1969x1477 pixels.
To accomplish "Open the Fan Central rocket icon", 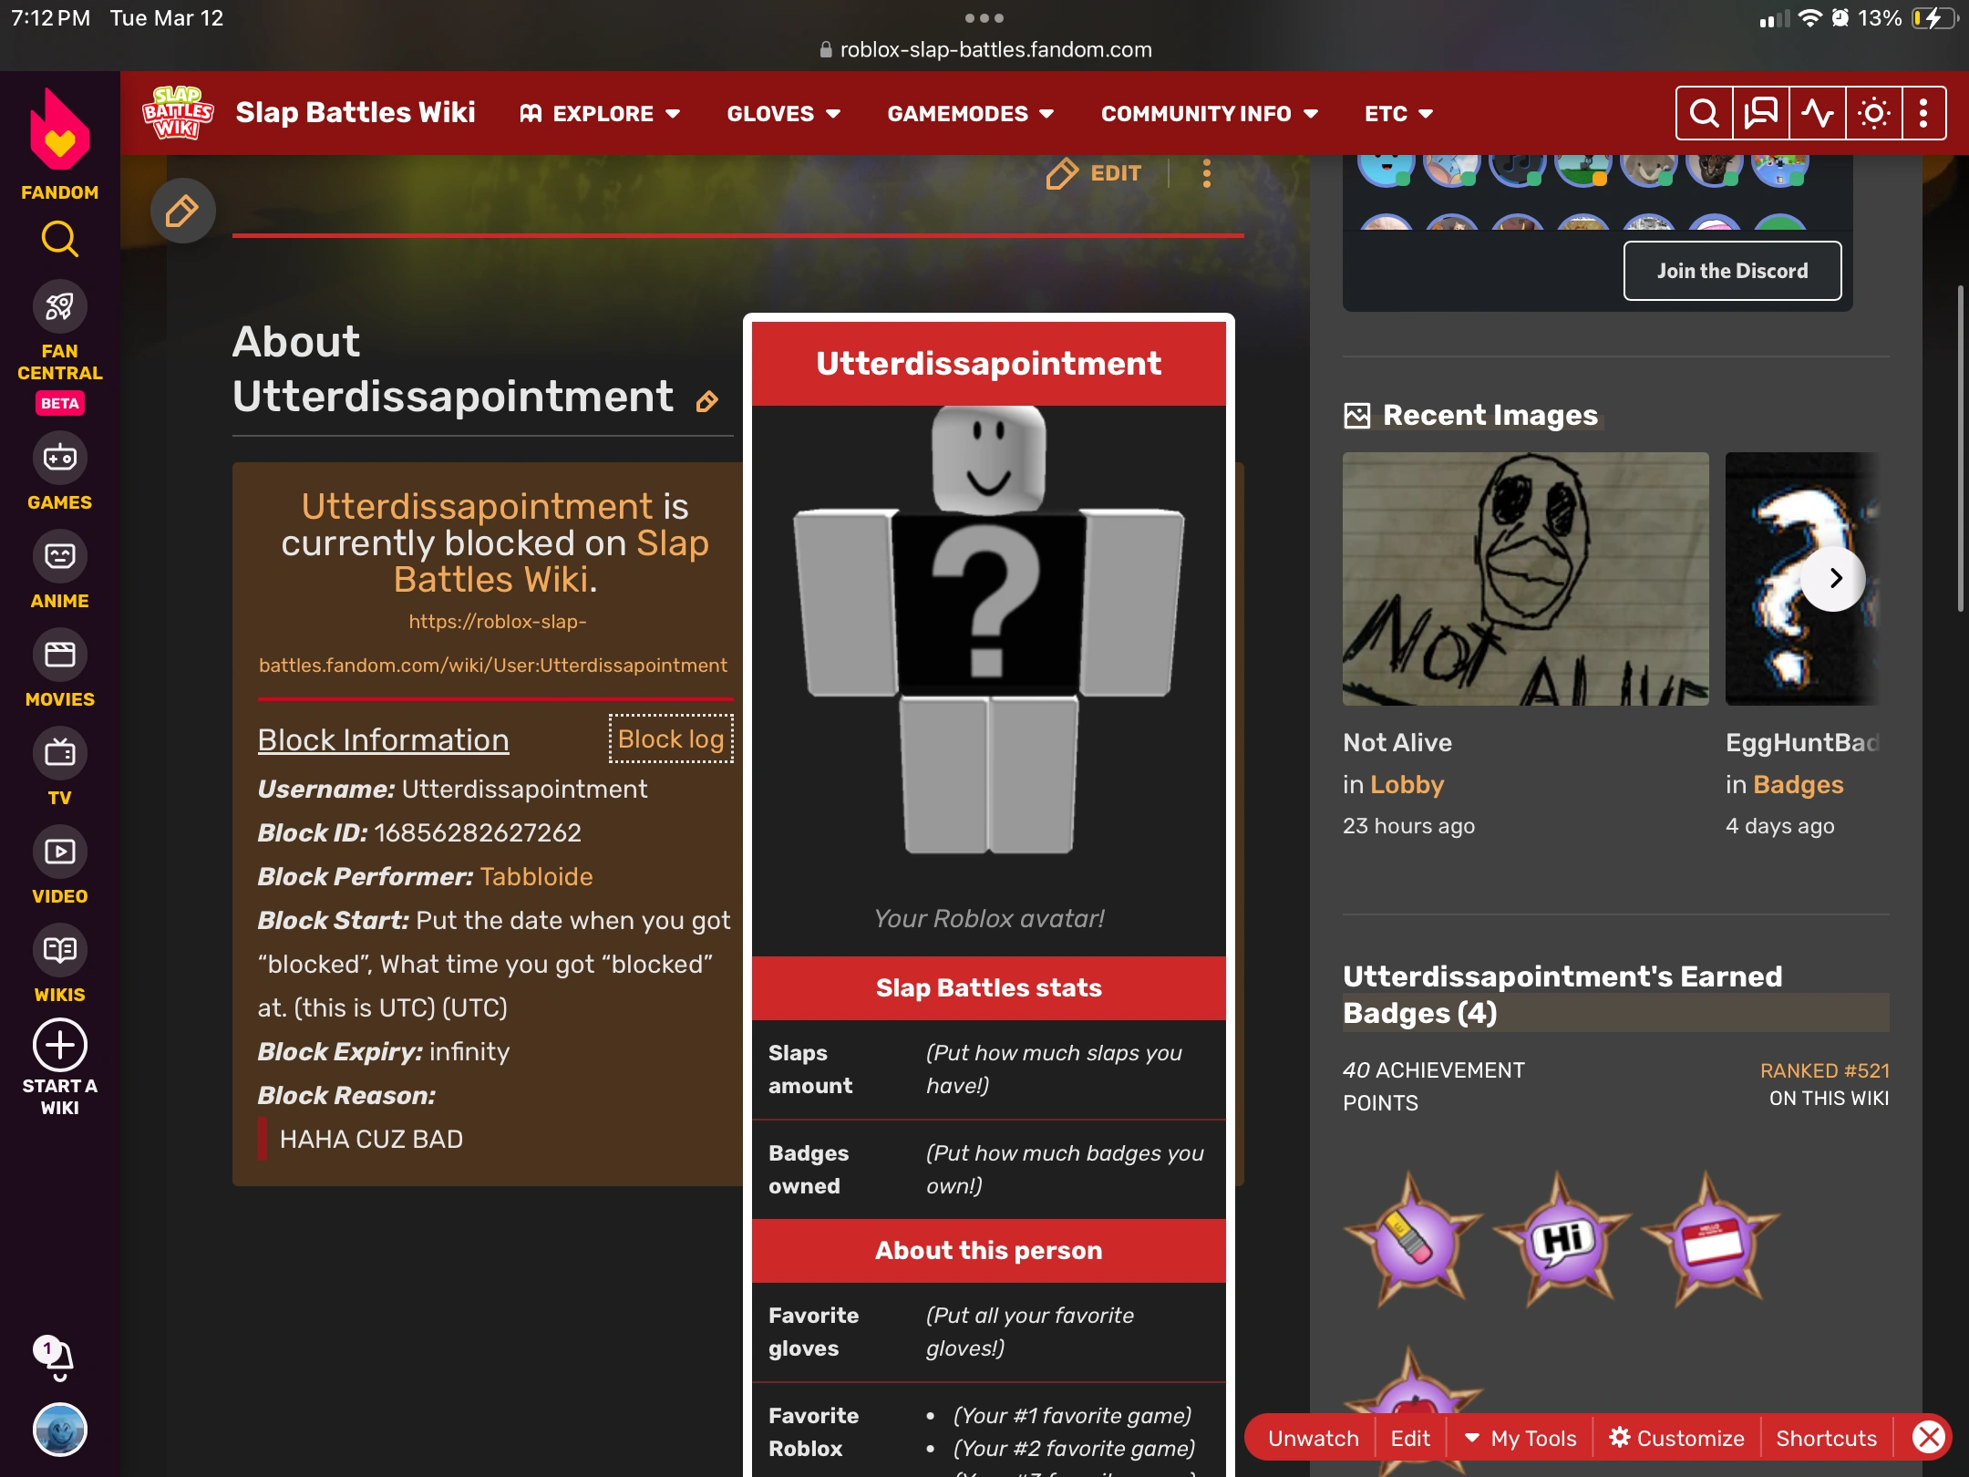I will point(59,307).
